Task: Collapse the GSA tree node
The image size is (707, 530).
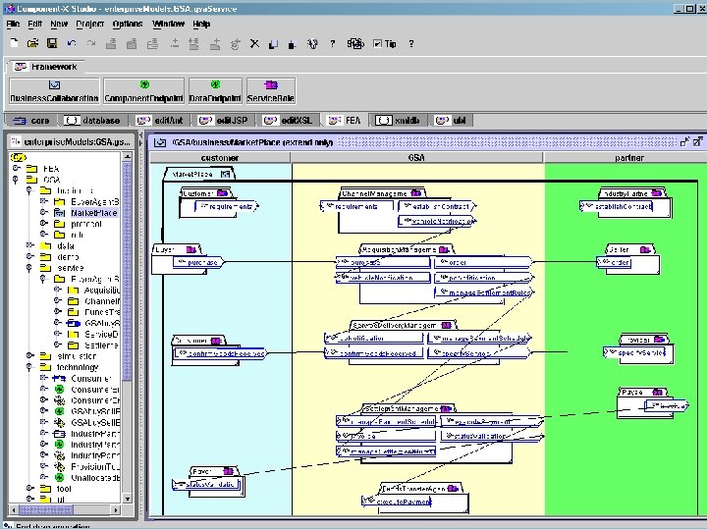Action: (x=17, y=180)
